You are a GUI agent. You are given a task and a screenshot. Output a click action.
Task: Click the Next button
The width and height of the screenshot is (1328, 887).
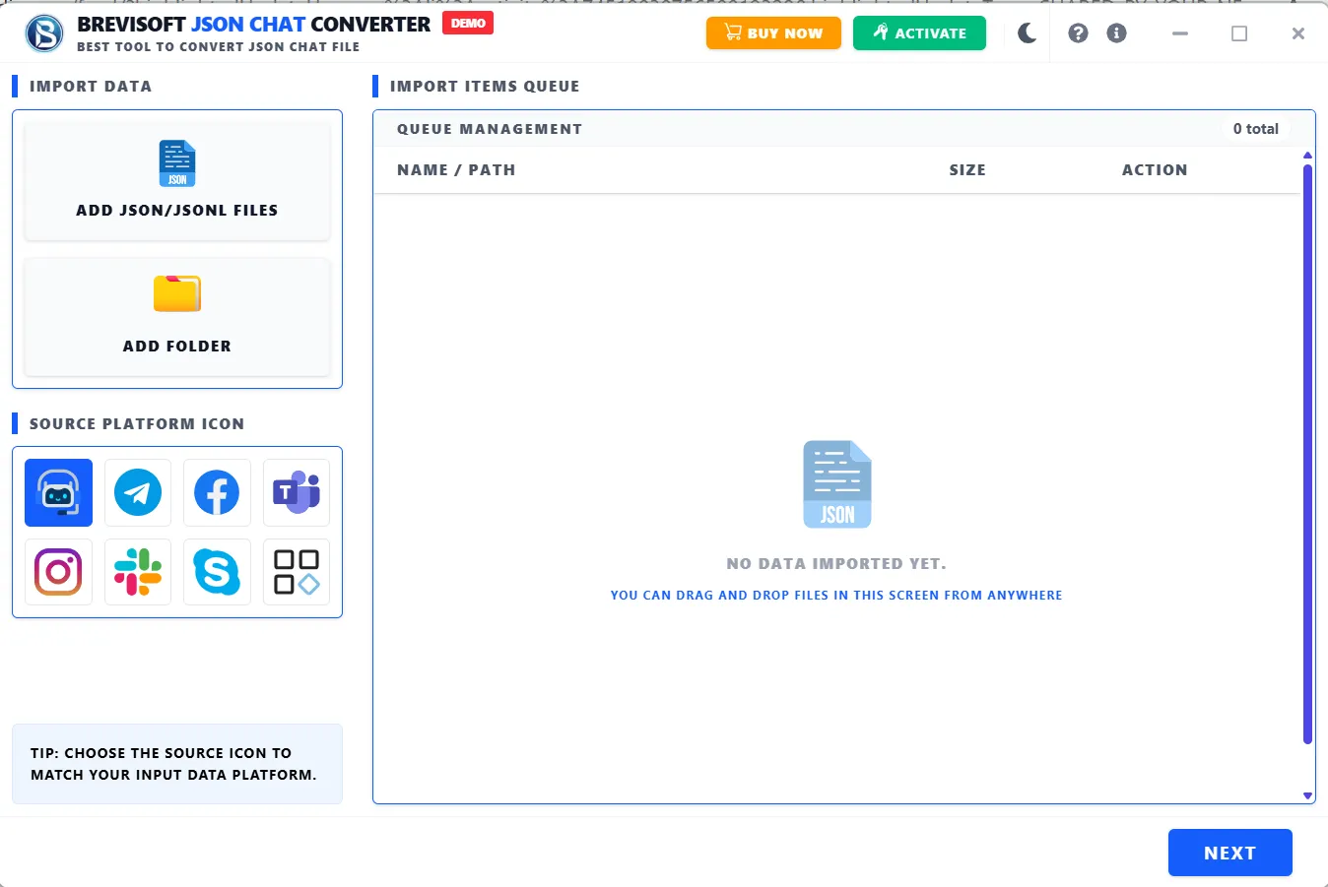coord(1229,853)
